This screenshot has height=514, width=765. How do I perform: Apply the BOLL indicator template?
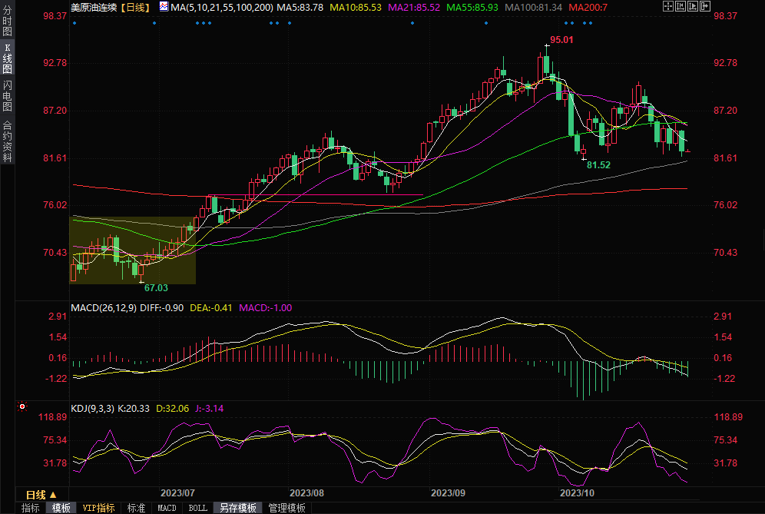pos(197,508)
